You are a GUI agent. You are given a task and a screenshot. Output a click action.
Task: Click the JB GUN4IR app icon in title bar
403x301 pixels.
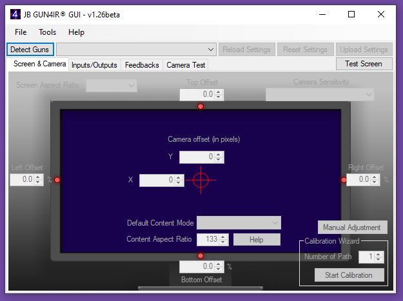(x=15, y=14)
